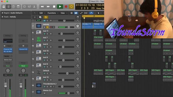This screenshot has width=173, height=97.
Task: Open Smart Controls dial button
Action: (25, 7)
